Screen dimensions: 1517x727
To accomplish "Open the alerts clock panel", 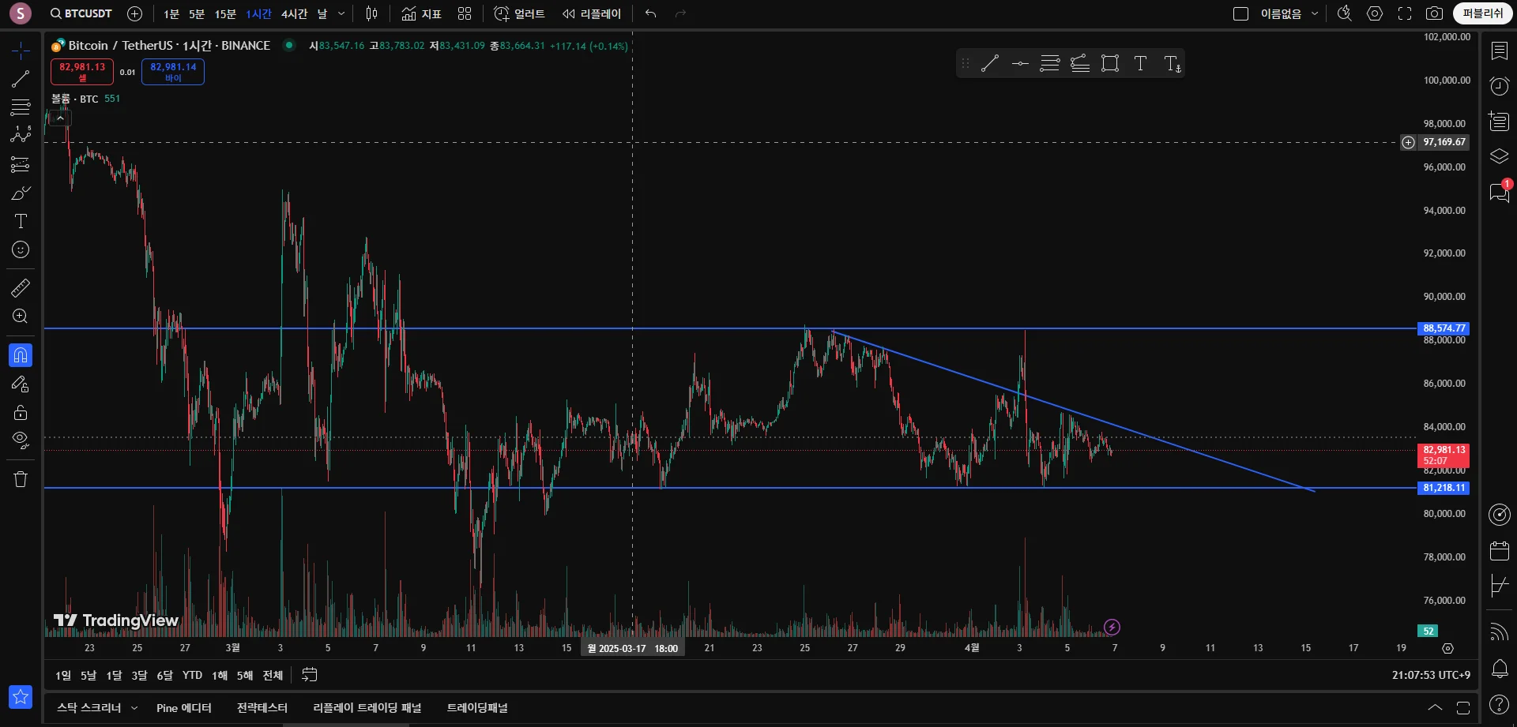I will pyautogui.click(x=1500, y=86).
